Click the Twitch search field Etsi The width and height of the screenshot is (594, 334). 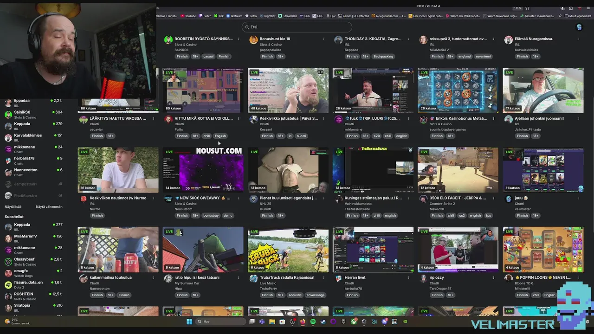pyautogui.click(x=297, y=27)
